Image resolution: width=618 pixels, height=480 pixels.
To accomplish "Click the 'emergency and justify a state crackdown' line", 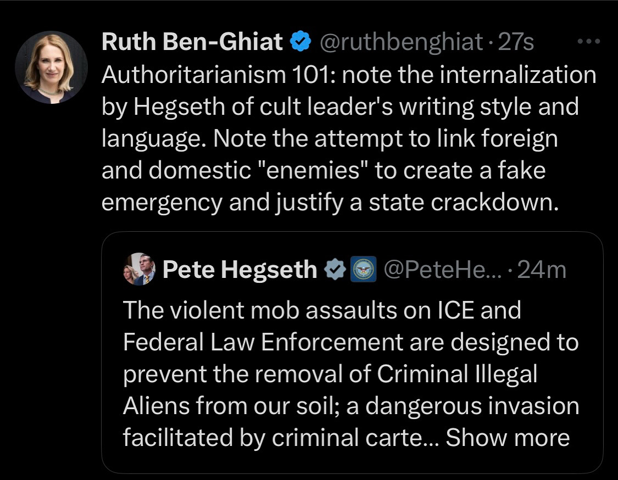I will click(330, 203).
